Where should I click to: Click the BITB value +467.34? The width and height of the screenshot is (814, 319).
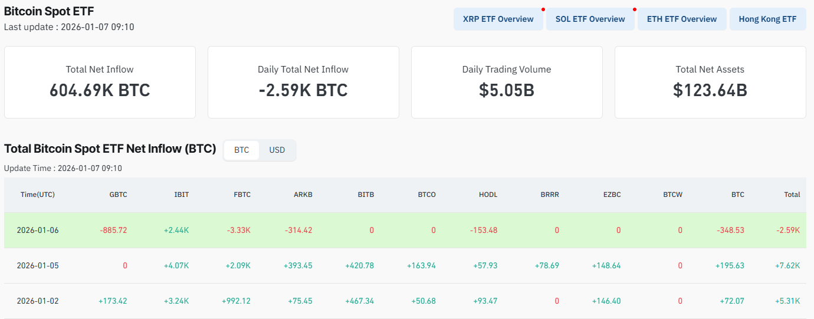click(360, 301)
